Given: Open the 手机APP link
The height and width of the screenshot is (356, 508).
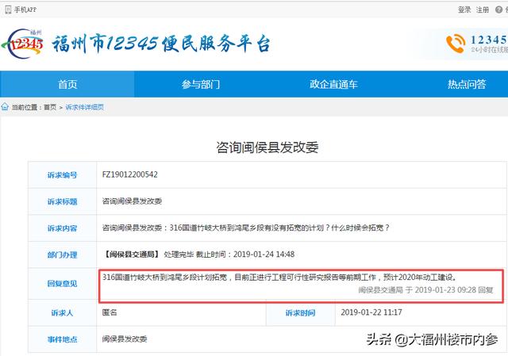Looking at the screenshot, I should 25,10.
